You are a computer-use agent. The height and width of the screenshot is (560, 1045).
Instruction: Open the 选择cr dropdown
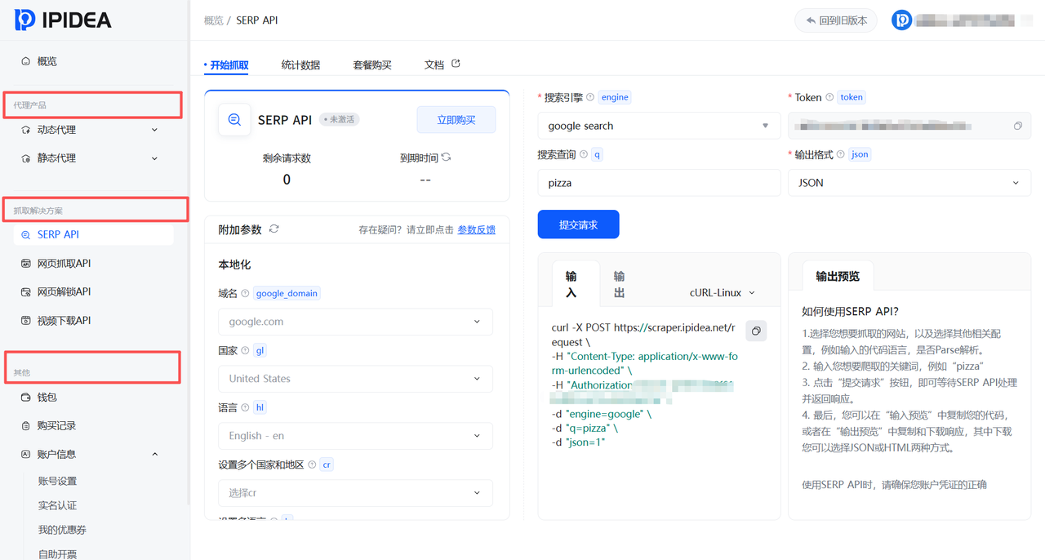355,493
